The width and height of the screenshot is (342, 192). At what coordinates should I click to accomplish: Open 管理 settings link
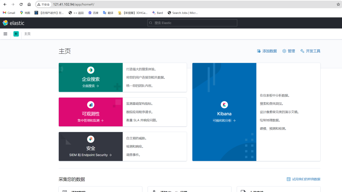point(289,51)
